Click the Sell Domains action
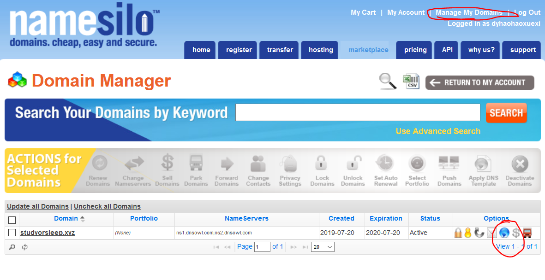The image size is (545, 280). coord(167,171)
